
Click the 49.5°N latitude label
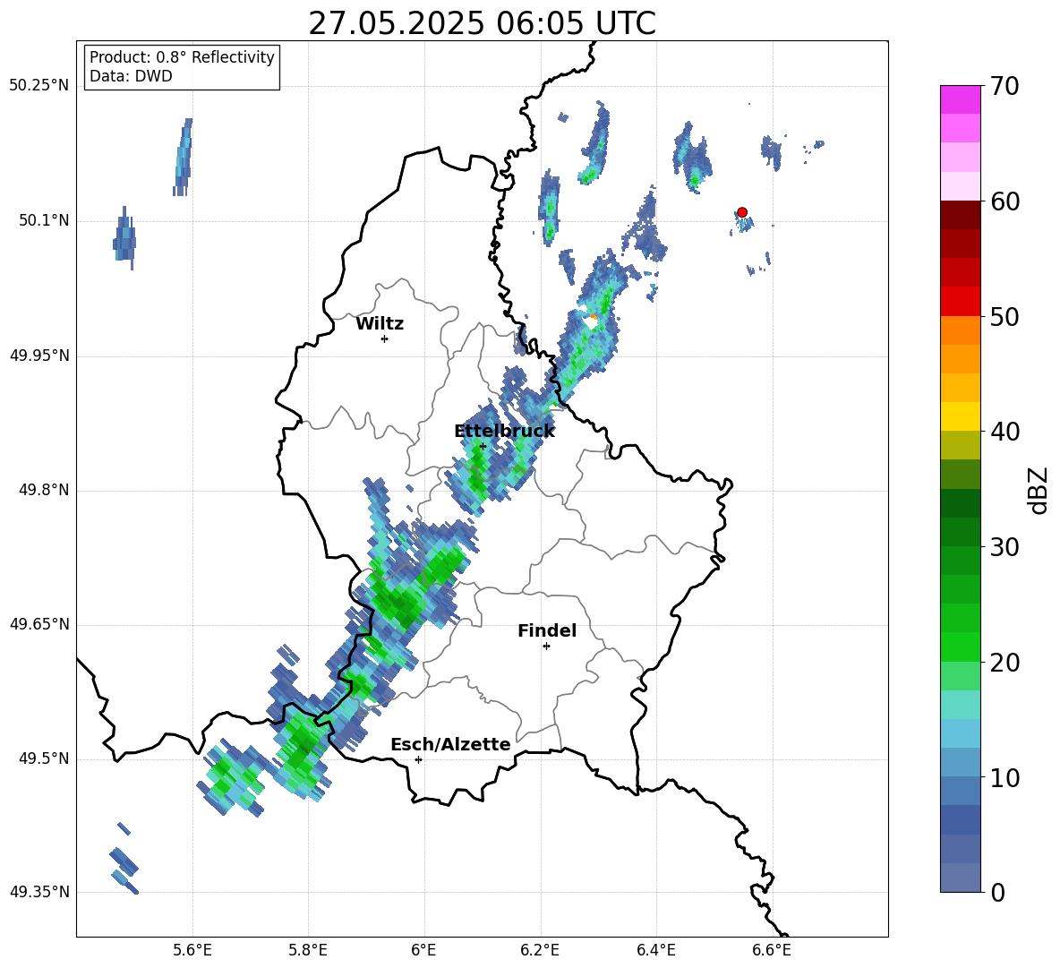click(x=44, y=758)
